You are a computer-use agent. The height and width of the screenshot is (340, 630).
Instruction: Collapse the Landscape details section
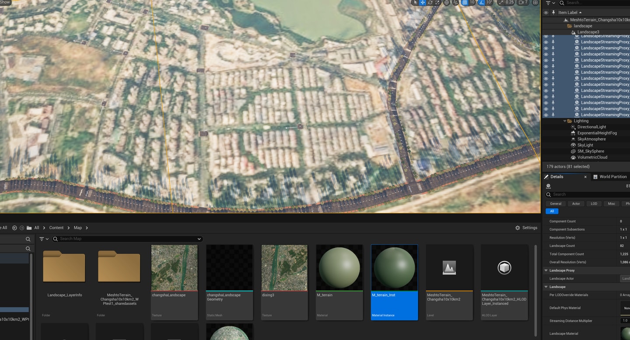[546, 287]
